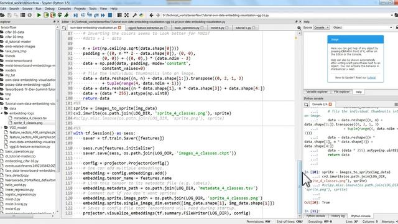Run the current cell
The height and width of the screenshot is (224, 398).
click(46, 15)
